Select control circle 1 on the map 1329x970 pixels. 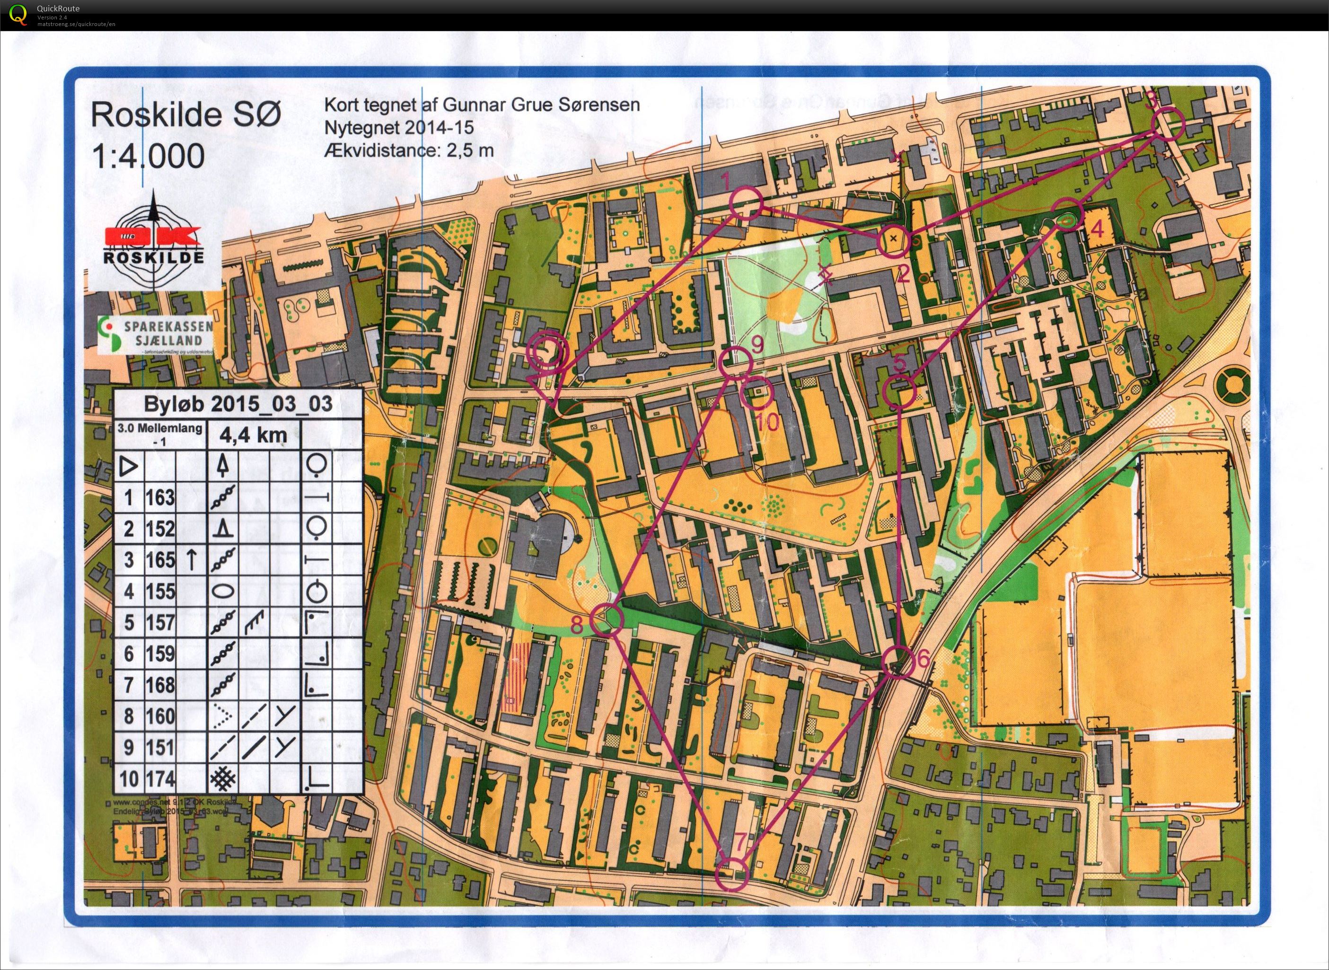click(x=745, y=204)
